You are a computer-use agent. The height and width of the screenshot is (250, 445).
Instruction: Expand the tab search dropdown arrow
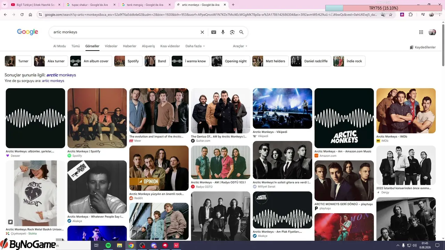[x=5, y=5]
